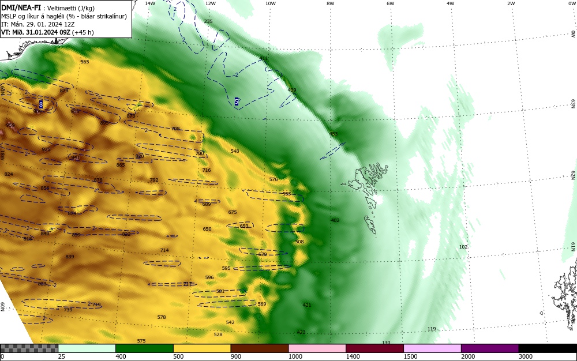Select the black above-3000 legend swatch
Image resolution: width=577 pixels, height=361 pixels.
click(548, 348)
